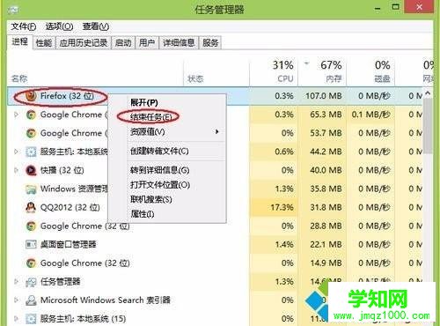
Task: Choose 属性(I) in context menu
Action: pos(143,214)
